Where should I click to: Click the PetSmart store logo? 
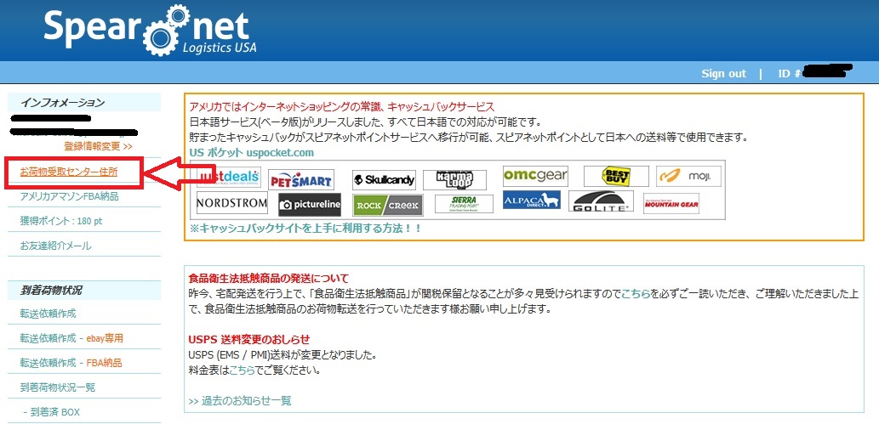click(x=301, y=180)
